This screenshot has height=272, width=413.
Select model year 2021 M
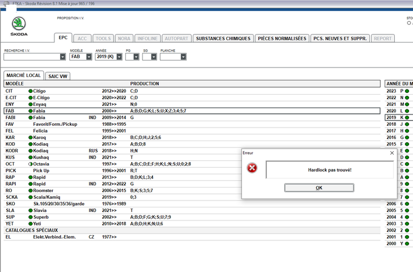(x=399, y=104)
